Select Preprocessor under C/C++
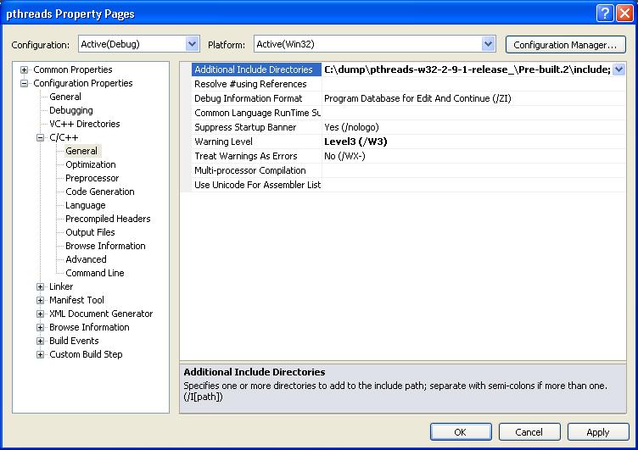This screenshot has width=638, height=450. (92, 178)
